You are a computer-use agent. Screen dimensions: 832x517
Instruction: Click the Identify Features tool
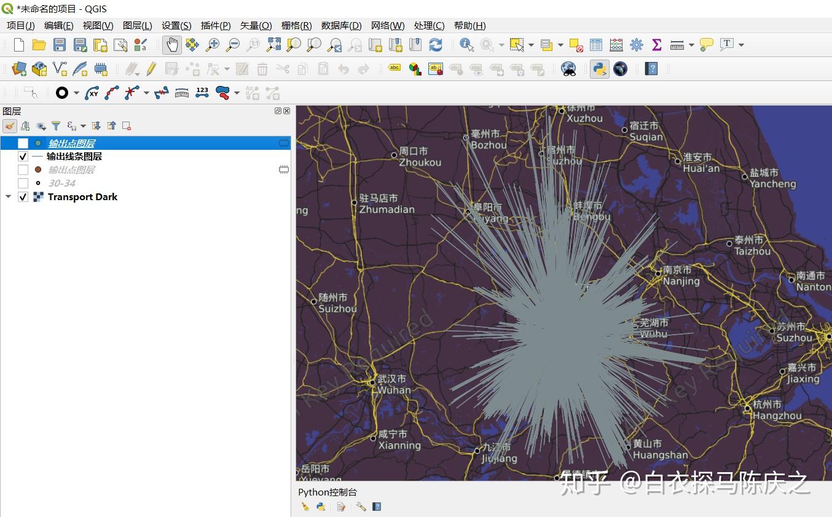pyautogui.click(x=466, y=45)
